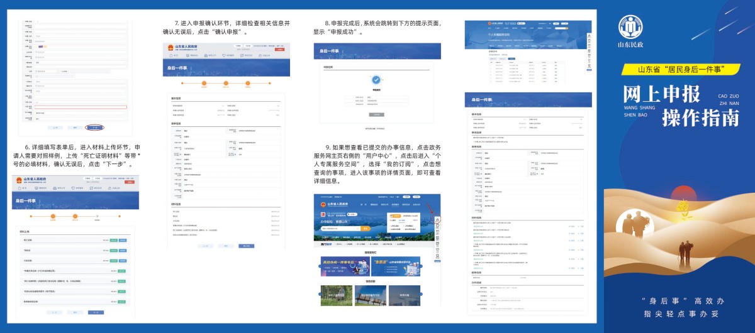Select the first orange progress step marker
Viewport: 755px width, 333px height.
pos(53,217)
